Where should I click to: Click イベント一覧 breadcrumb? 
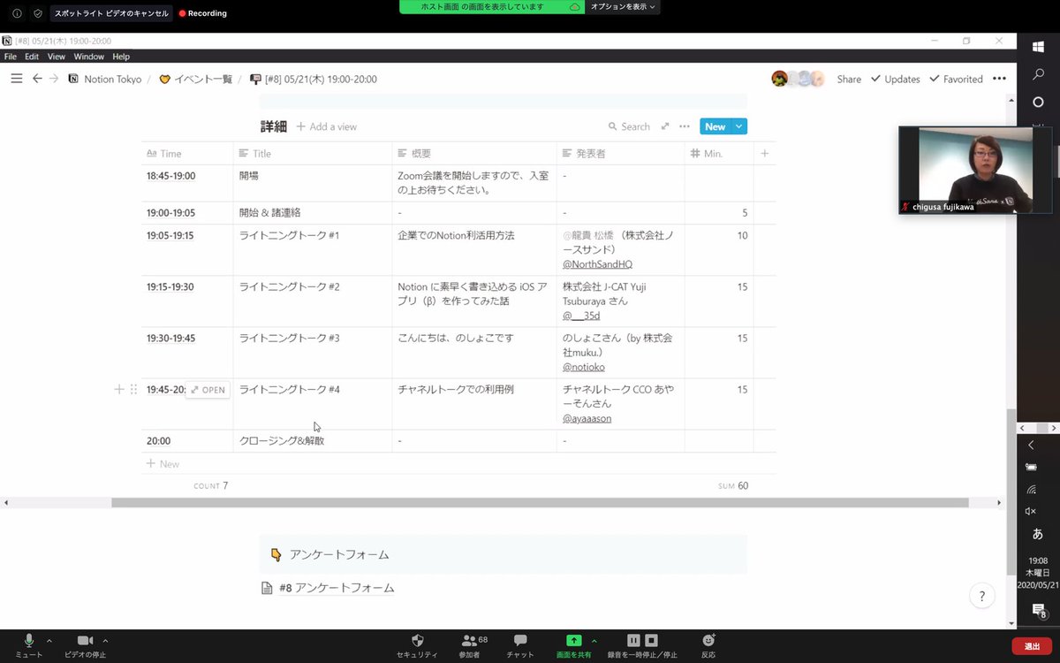click(x=195, y=79)
